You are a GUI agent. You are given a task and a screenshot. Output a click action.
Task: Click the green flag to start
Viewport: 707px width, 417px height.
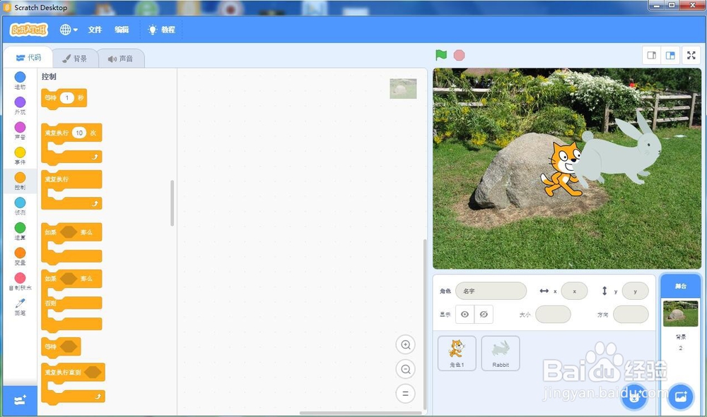(x=441, y=55)
